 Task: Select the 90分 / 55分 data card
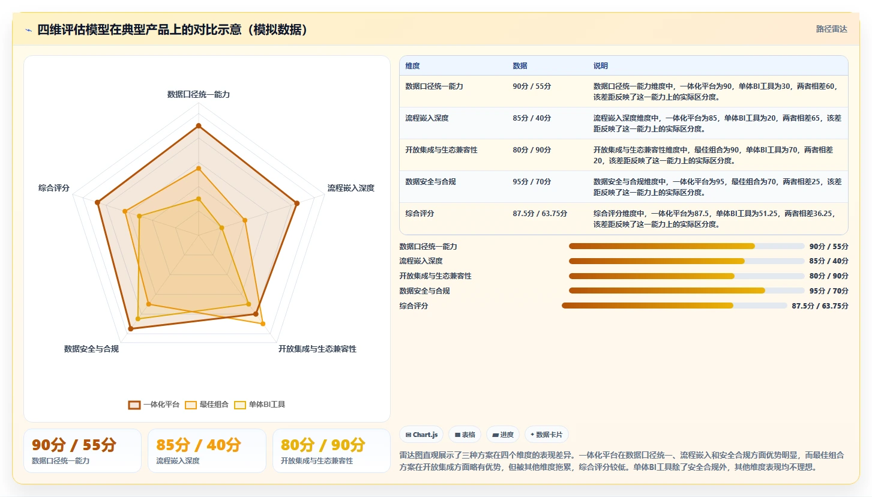pyautogui.click(x=82, y=451)
